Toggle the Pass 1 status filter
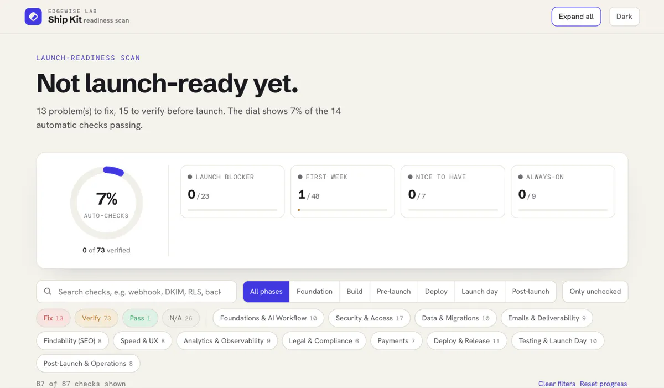Image resolution: width=664 pixels, height=388 pixels. pyautogui.click(x=140, y=318)
